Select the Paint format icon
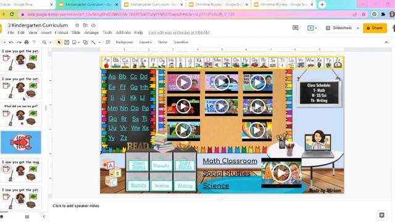 [x=35, y=43]
